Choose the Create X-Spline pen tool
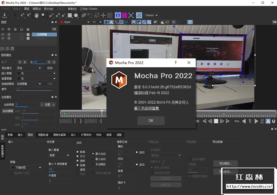 coord(51,15)
